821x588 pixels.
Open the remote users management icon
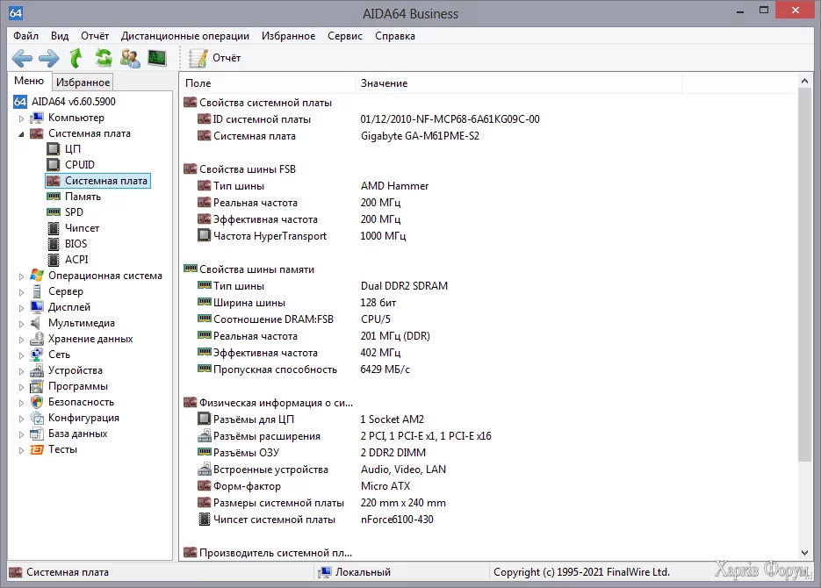tap(130, 58)
